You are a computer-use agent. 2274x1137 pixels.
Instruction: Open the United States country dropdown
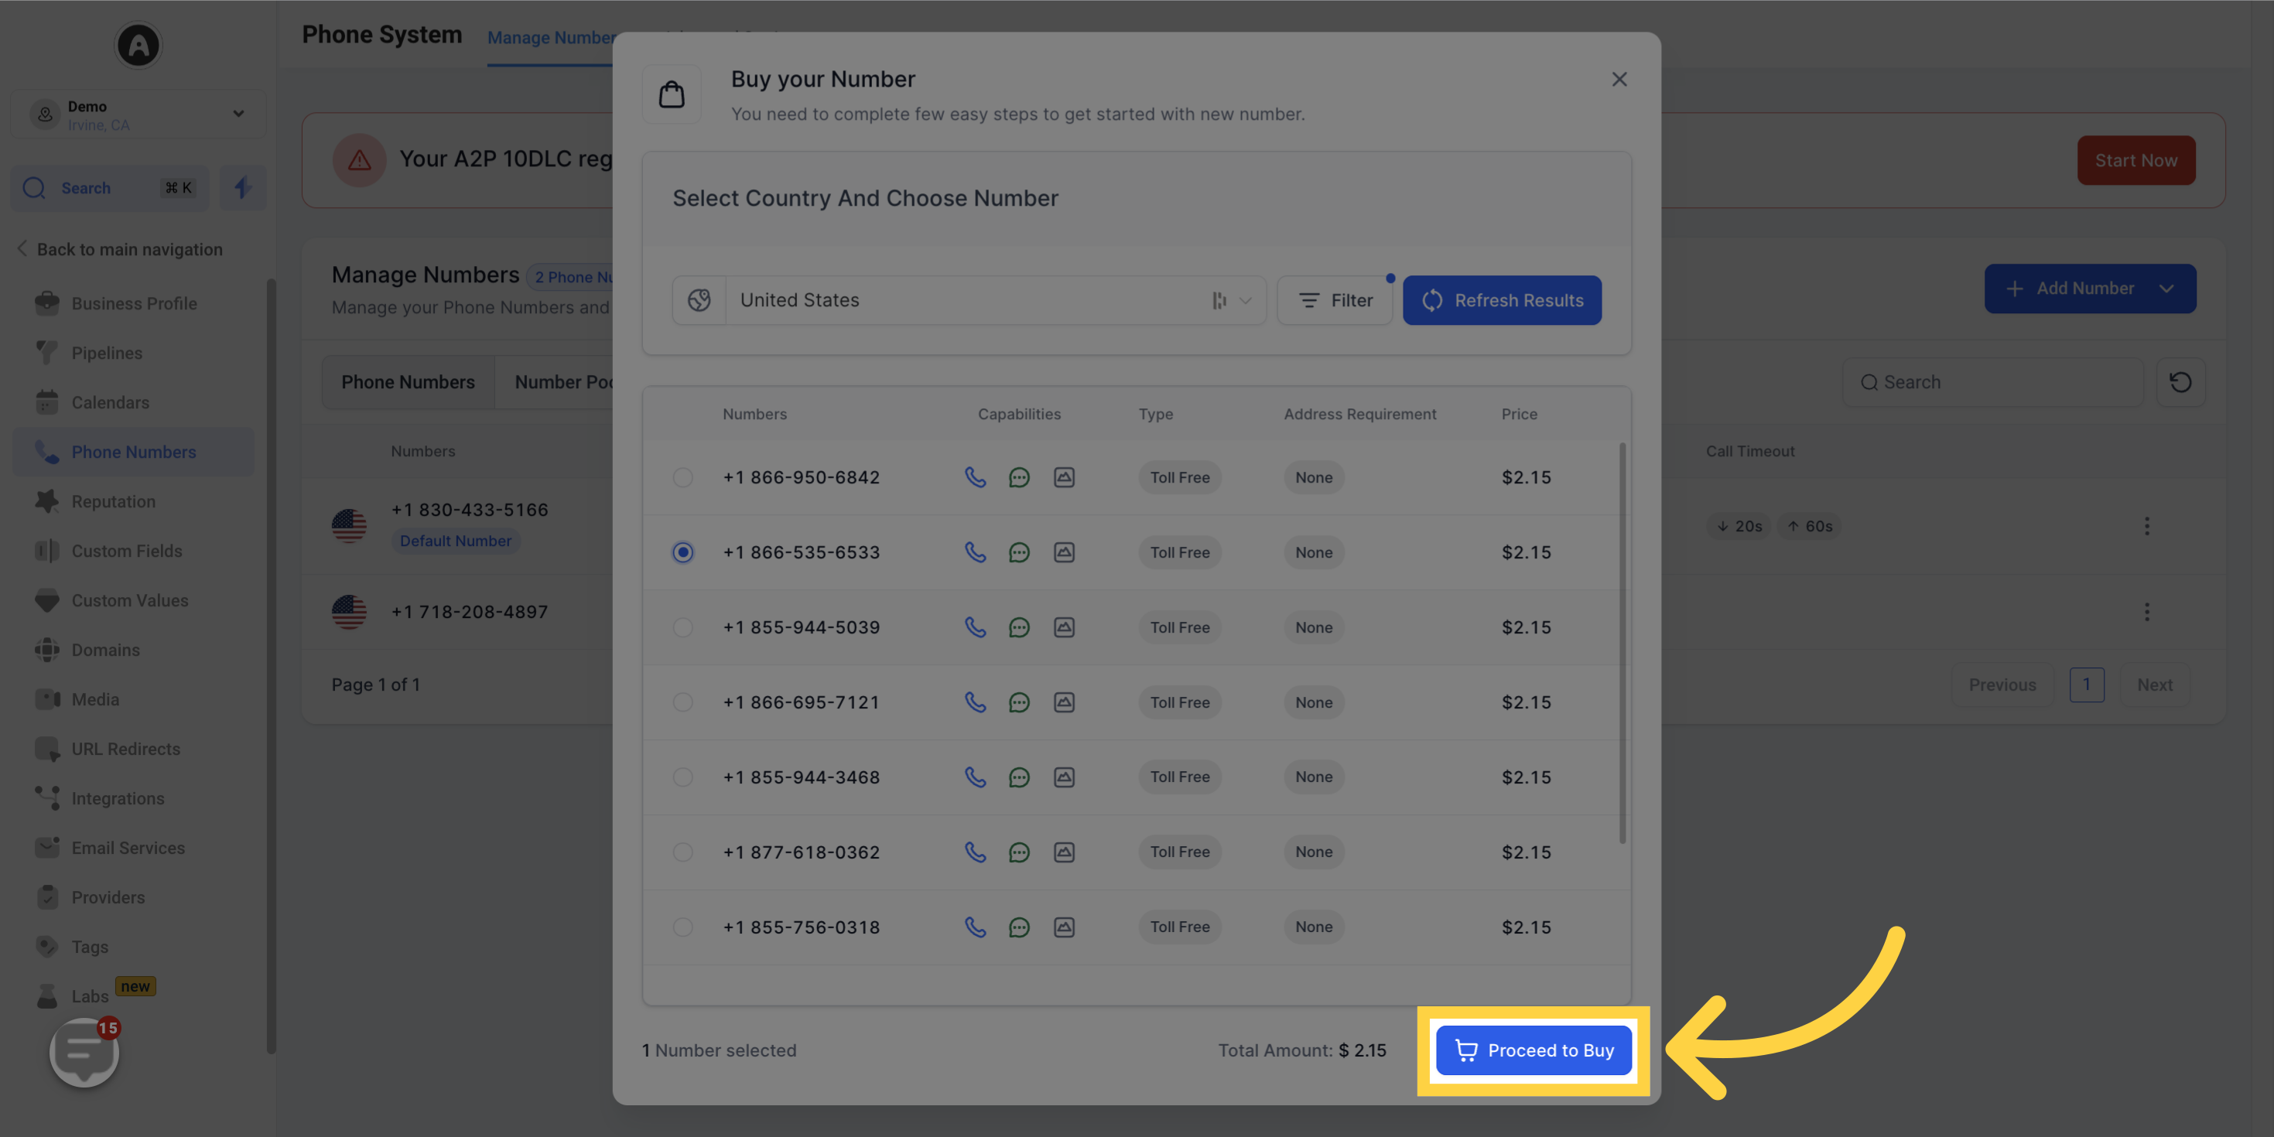click(996, 300)
